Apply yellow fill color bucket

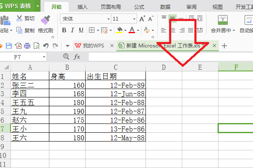119,30
